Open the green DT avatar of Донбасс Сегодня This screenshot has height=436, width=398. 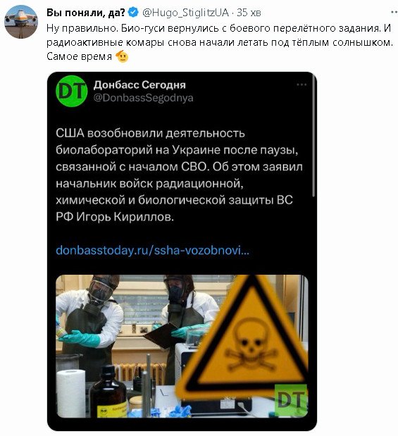click(72, 91)
